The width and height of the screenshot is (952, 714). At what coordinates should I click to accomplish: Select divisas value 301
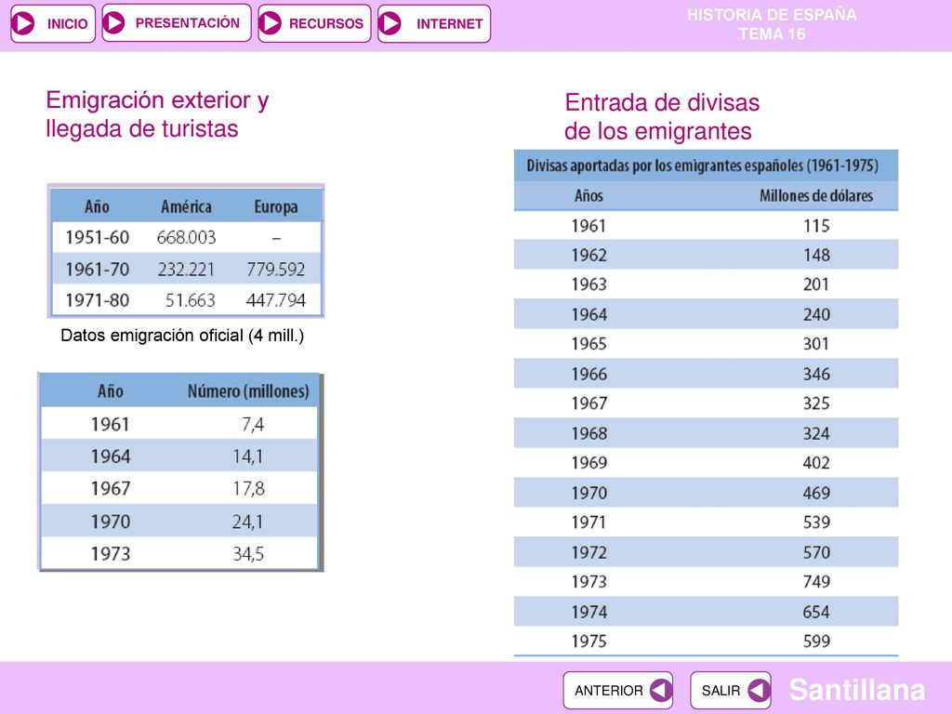(x=816, y=344)
